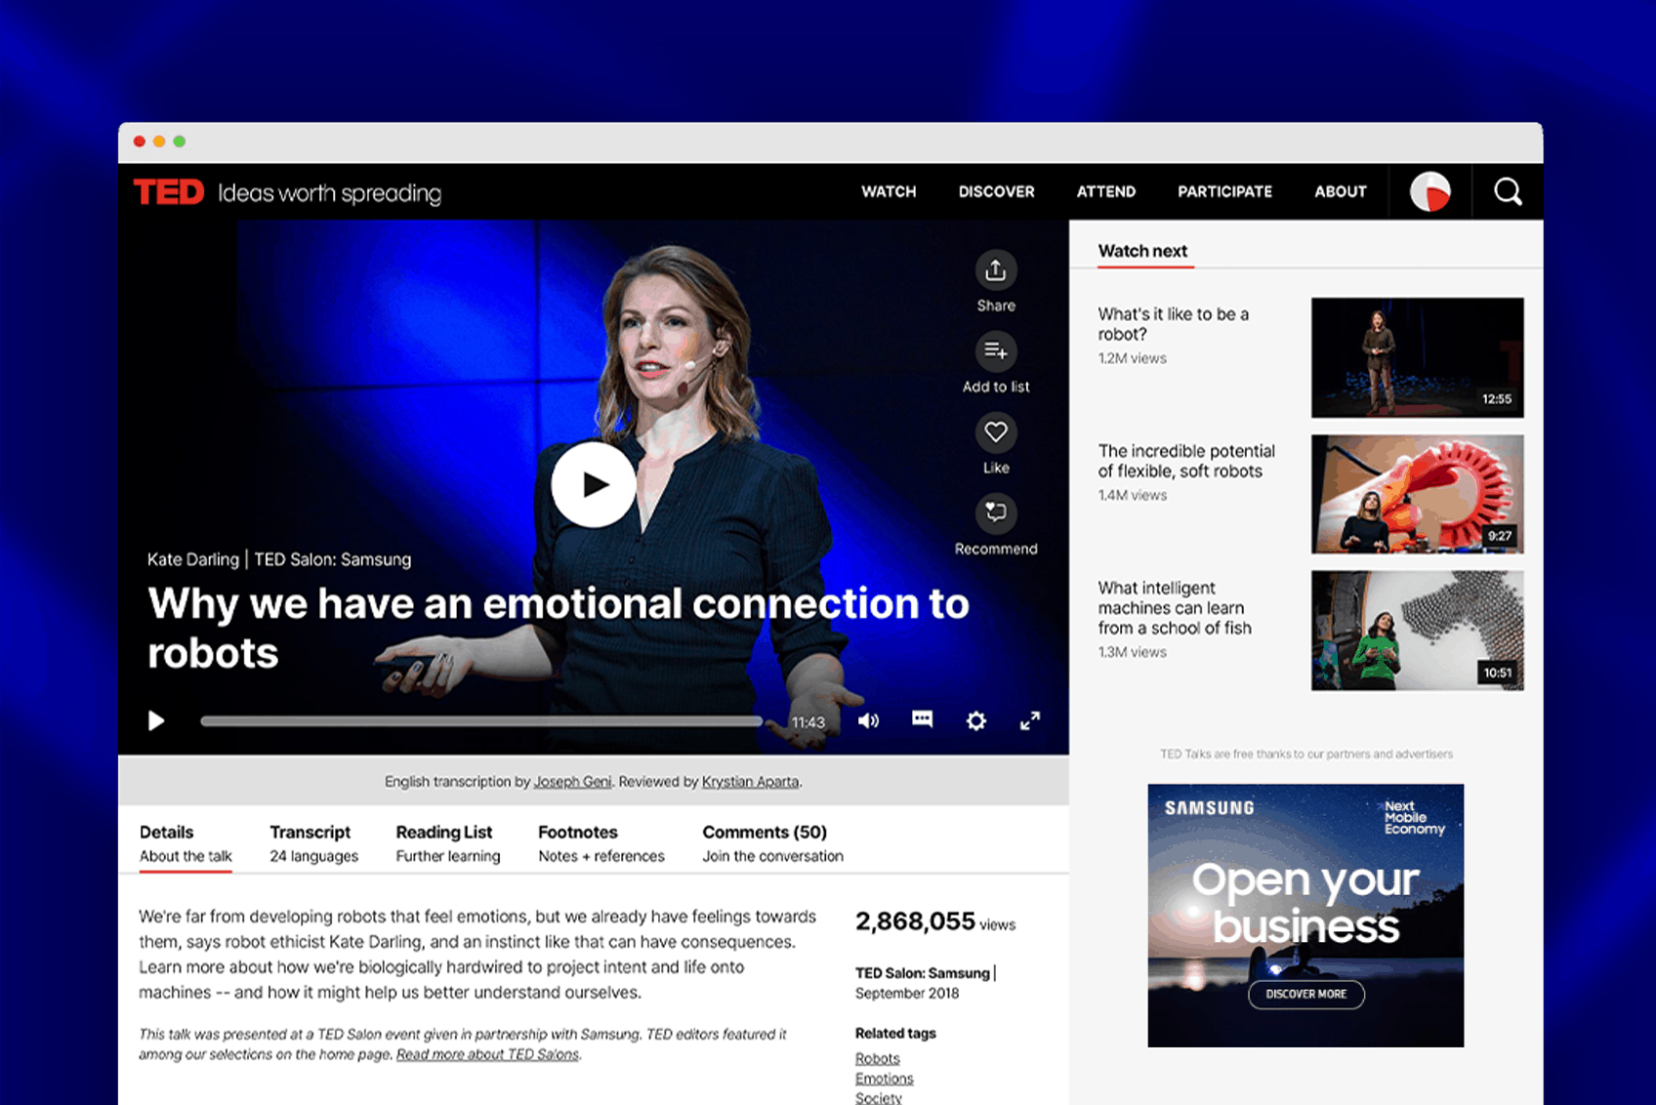The width and height of the screenshot is (1656, 1105).
Task: Open the search magnifier icon
Action: coord(1508,191)
